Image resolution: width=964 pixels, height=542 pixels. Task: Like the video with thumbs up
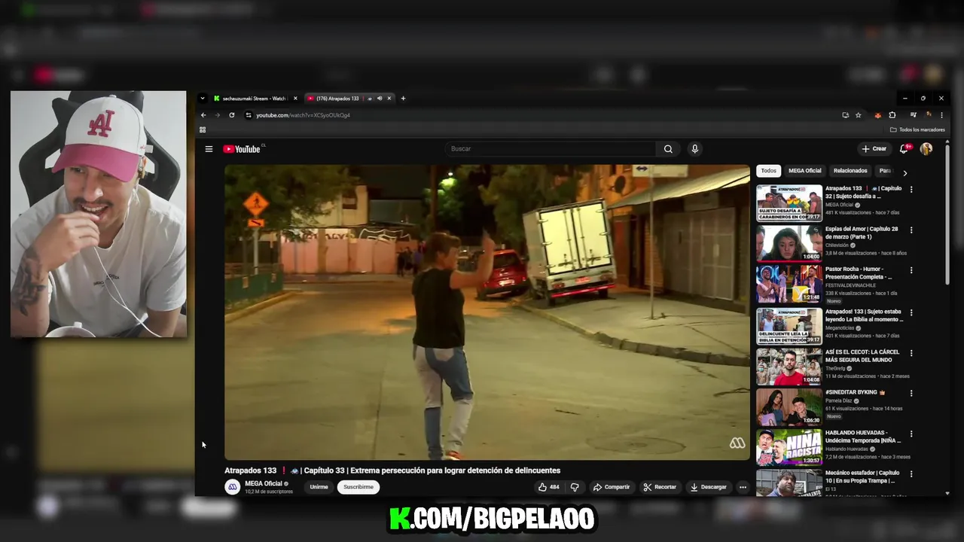[548, 487]
